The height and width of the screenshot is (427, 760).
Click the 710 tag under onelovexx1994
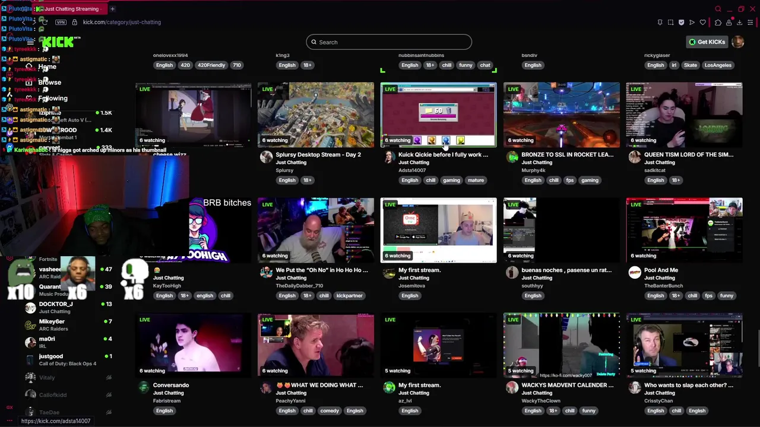click(x=237, y=65)
